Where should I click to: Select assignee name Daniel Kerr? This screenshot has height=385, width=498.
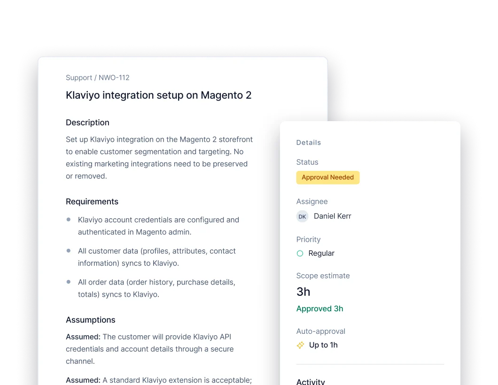[x=332, y=216]
